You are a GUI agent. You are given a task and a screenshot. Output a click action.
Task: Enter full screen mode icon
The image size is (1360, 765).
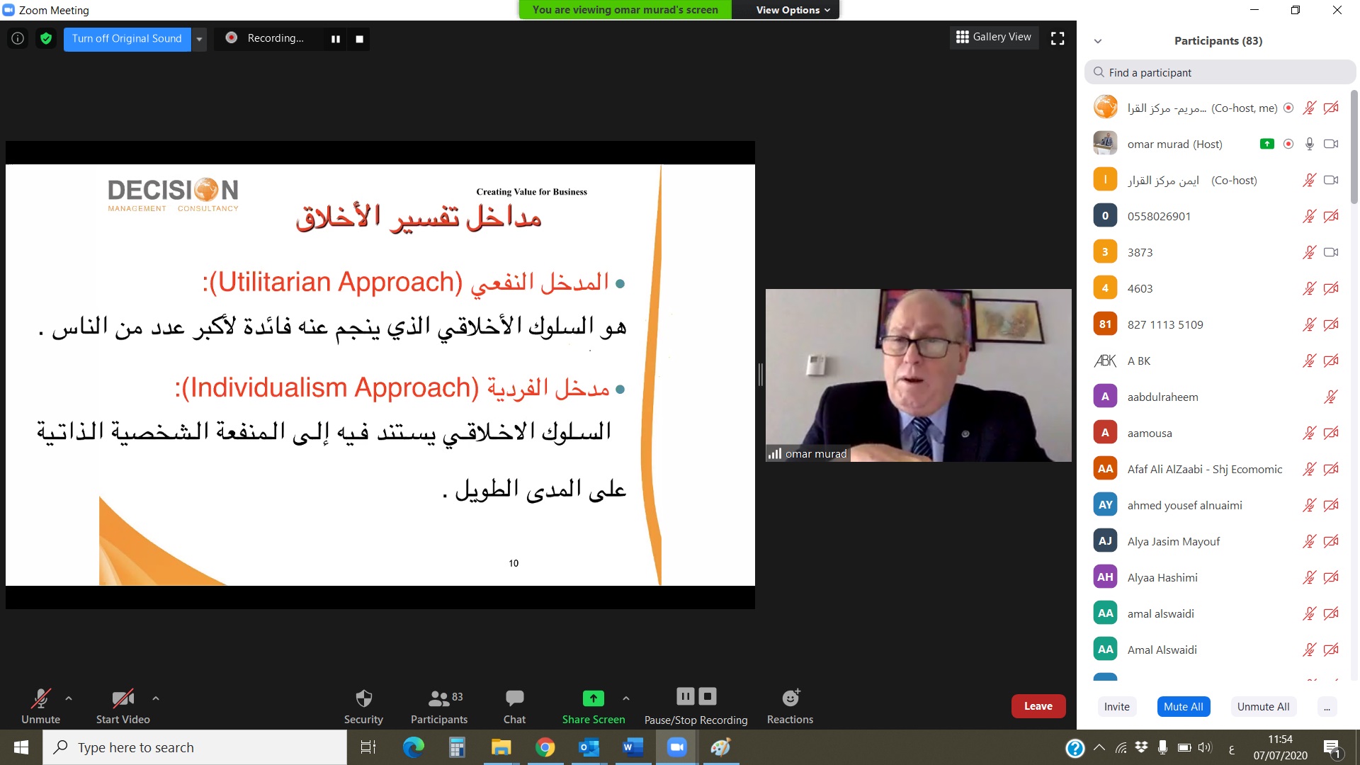1058,38
